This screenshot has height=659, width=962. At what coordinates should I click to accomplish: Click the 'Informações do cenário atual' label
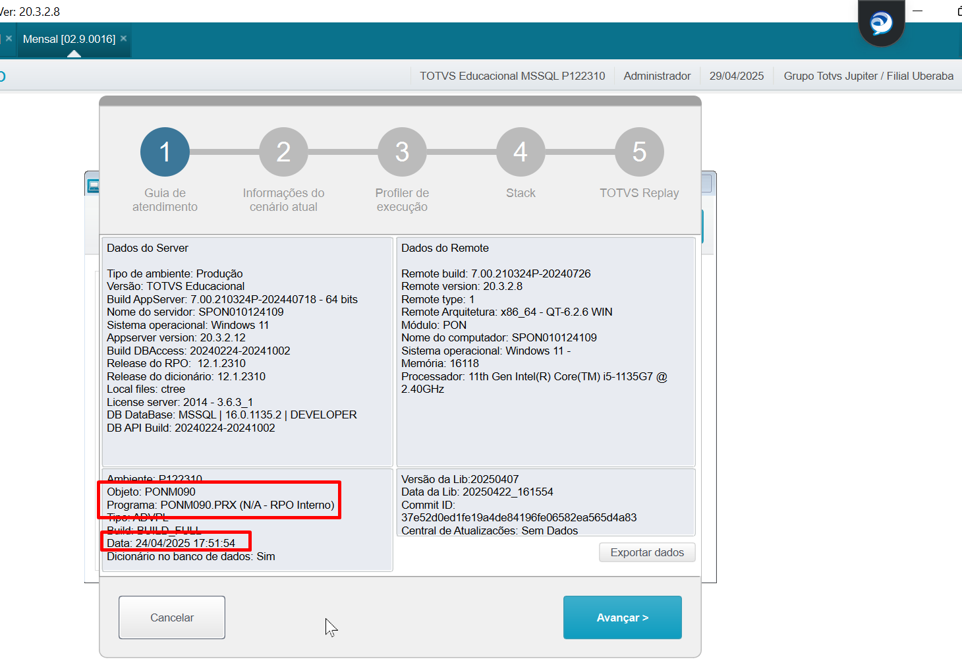click(283, 200)
